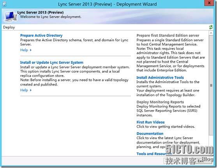217x168 pixels.
Task: Click the Lync Server computer logo
Action: coord(10,16)
